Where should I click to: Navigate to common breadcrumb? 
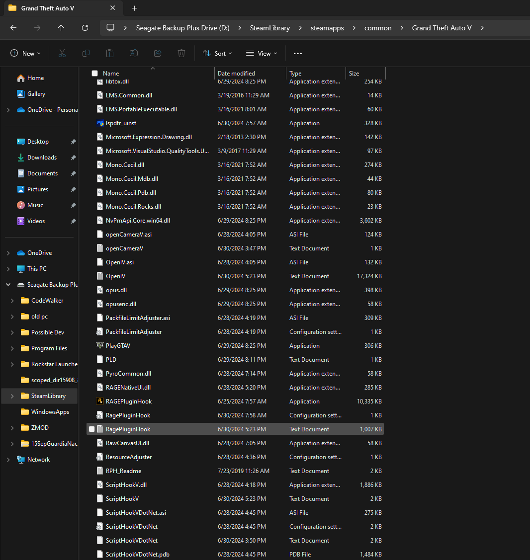coord(378,28)
